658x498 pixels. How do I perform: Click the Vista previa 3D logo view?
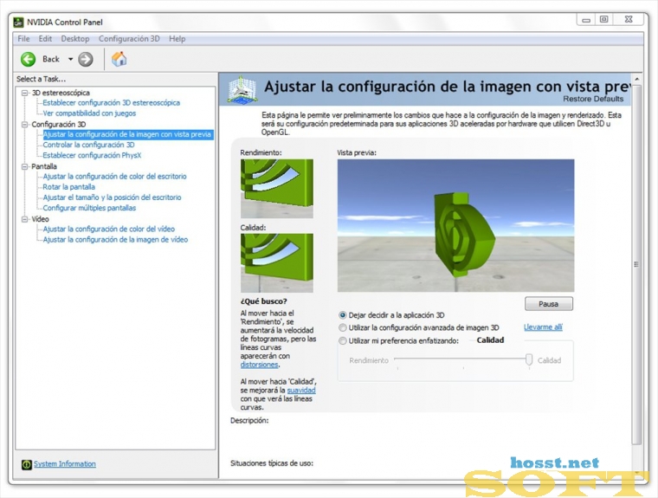coord(455,225)
